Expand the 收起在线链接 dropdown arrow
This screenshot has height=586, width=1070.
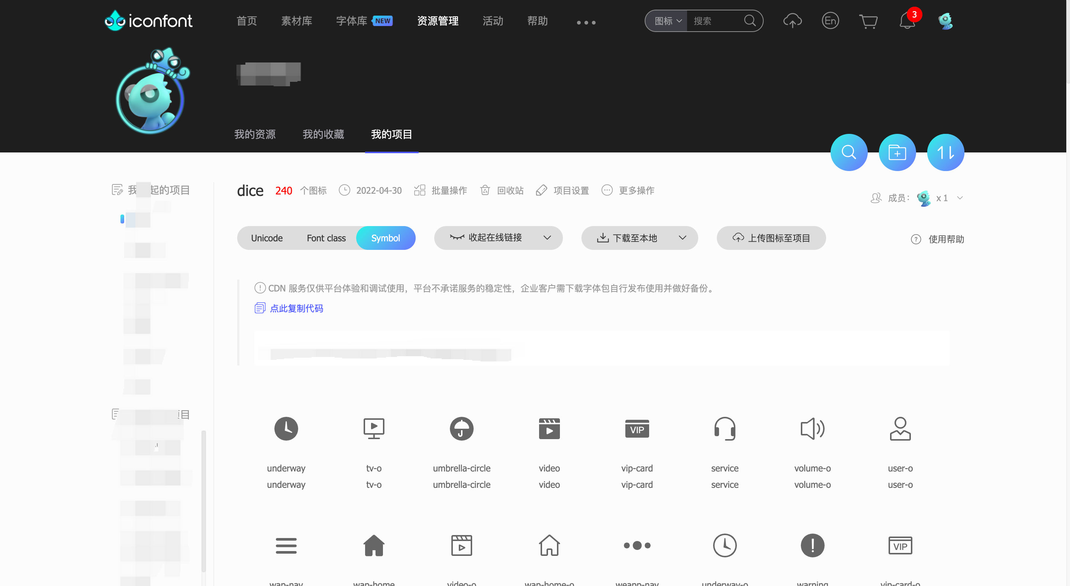coord(547,238)
